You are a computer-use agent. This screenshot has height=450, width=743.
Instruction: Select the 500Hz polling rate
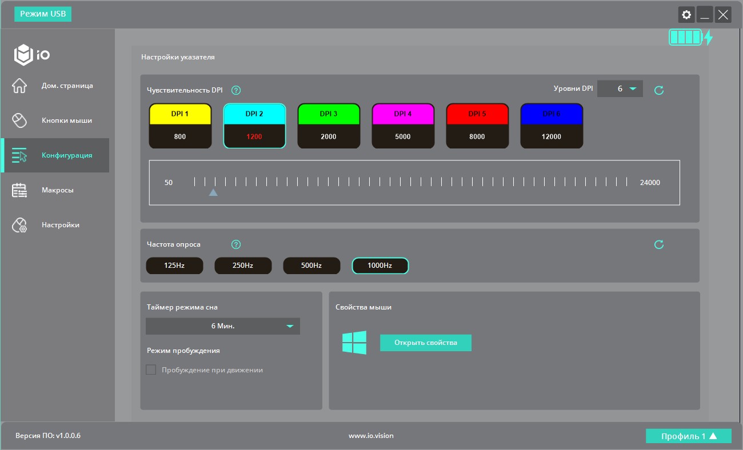(311, 266)
